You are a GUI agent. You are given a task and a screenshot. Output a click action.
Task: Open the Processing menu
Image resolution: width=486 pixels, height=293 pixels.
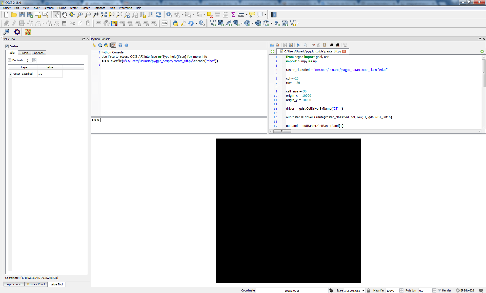pyautogui.click(x=125, y=8)
